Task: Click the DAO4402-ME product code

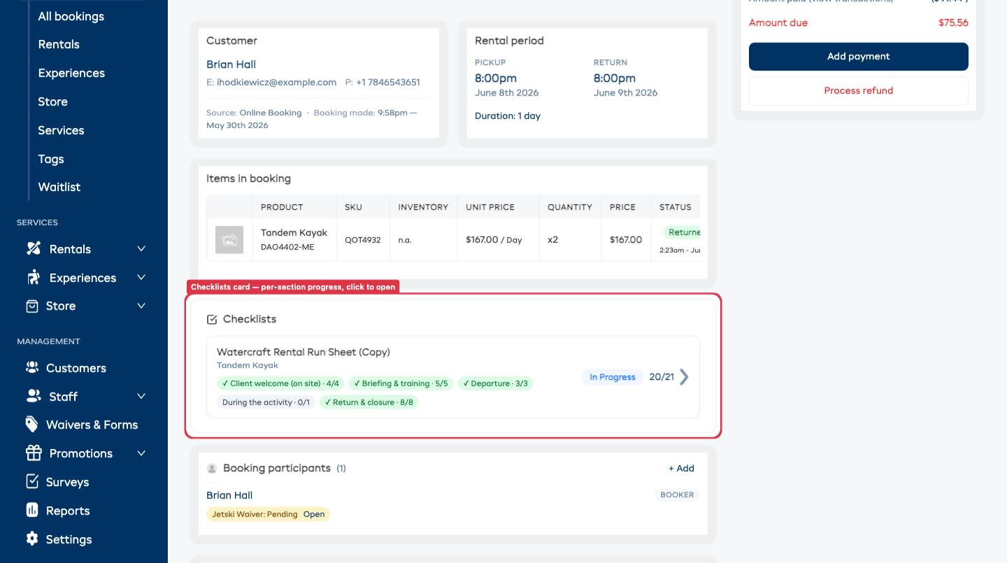Action: click(x=287, y=247)
